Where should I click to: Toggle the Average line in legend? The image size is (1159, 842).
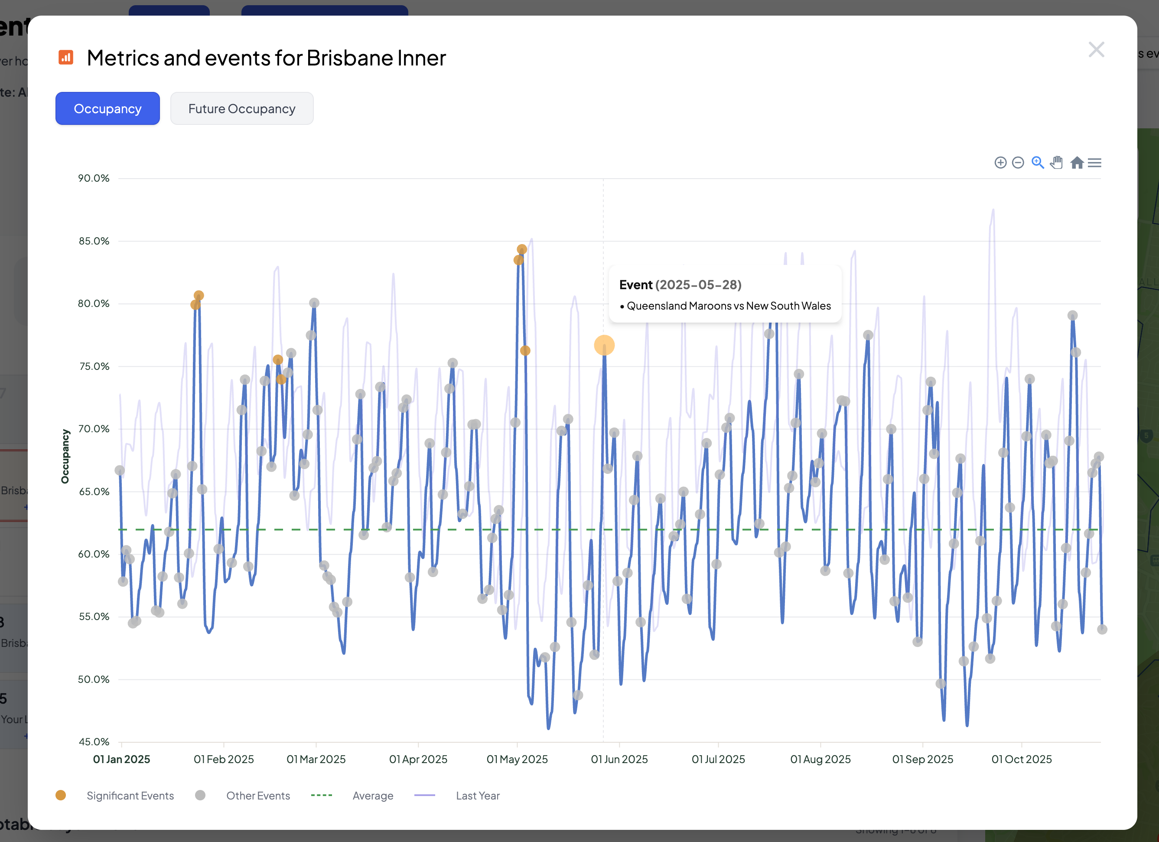(373, 796)
